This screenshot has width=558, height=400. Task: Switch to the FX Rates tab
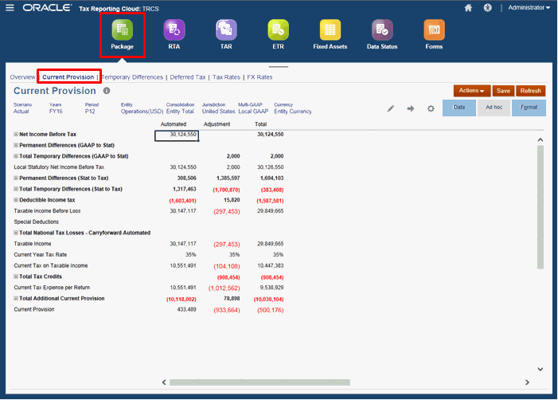pyautogui.click(x=259, y=77)
